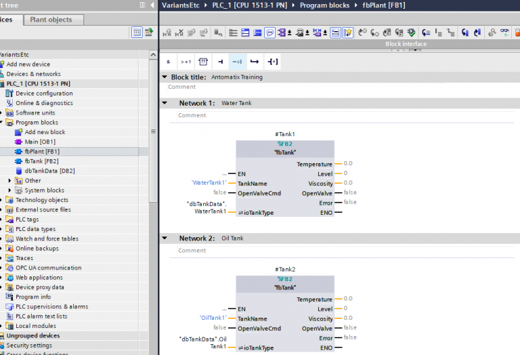Insert the empty box instruction

coord(202,62)
